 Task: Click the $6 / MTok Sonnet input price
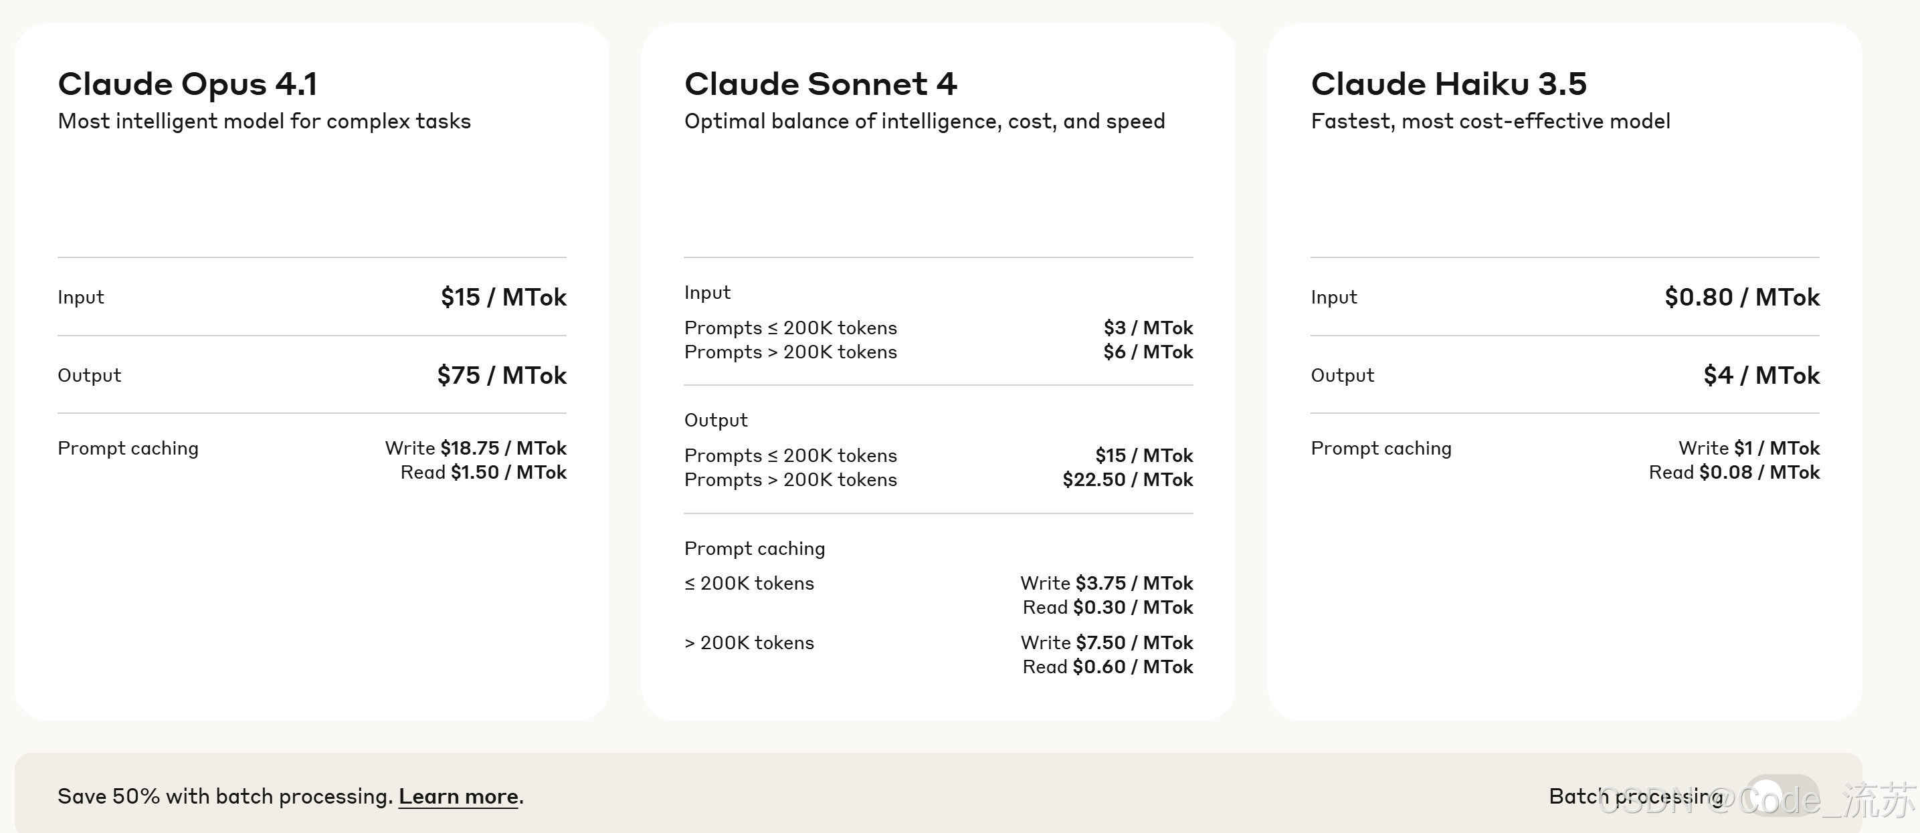(1149, 352)
